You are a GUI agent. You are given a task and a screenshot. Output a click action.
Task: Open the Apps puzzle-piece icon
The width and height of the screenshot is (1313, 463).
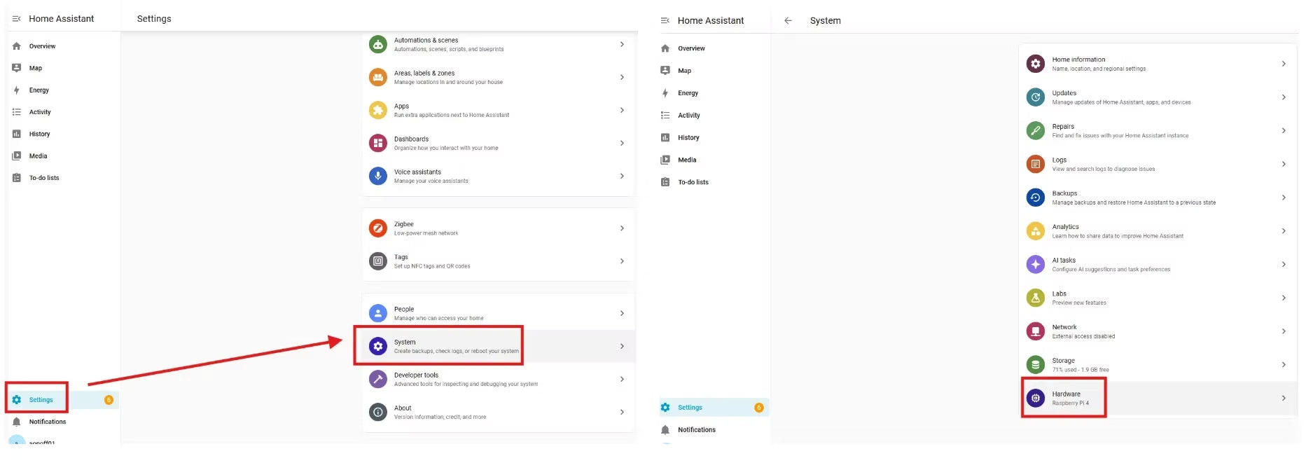(x=378, y=110)
